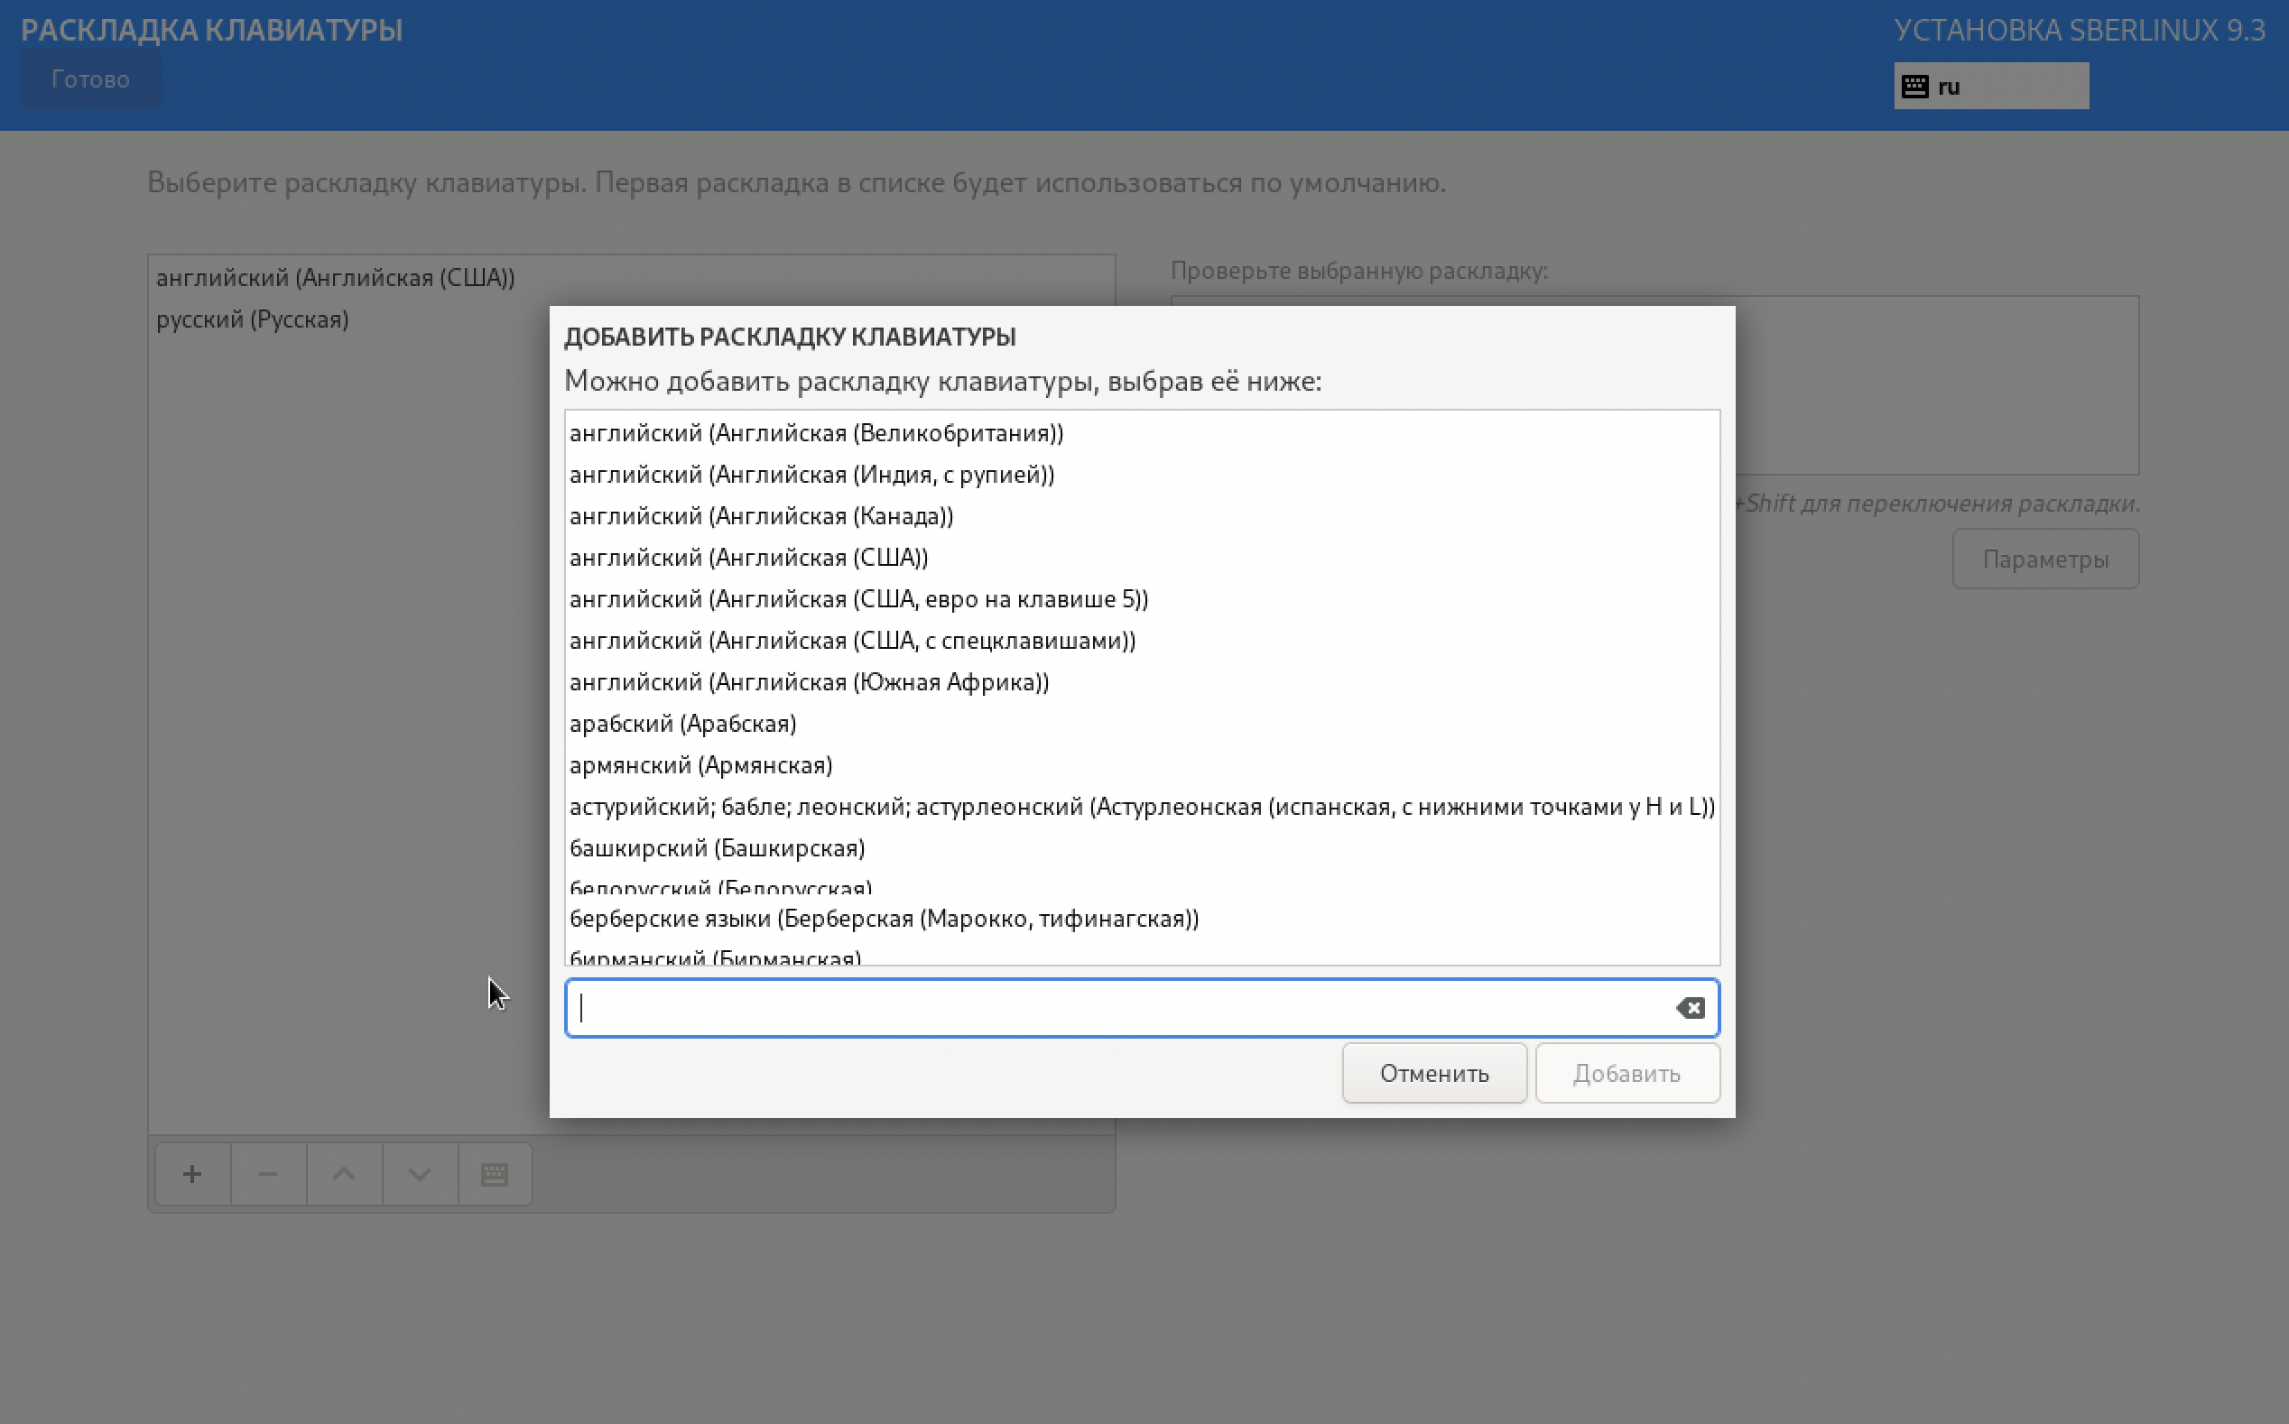Click the move layout up arrow
The image size is (2289, 1424).
tap(344, 1174)
